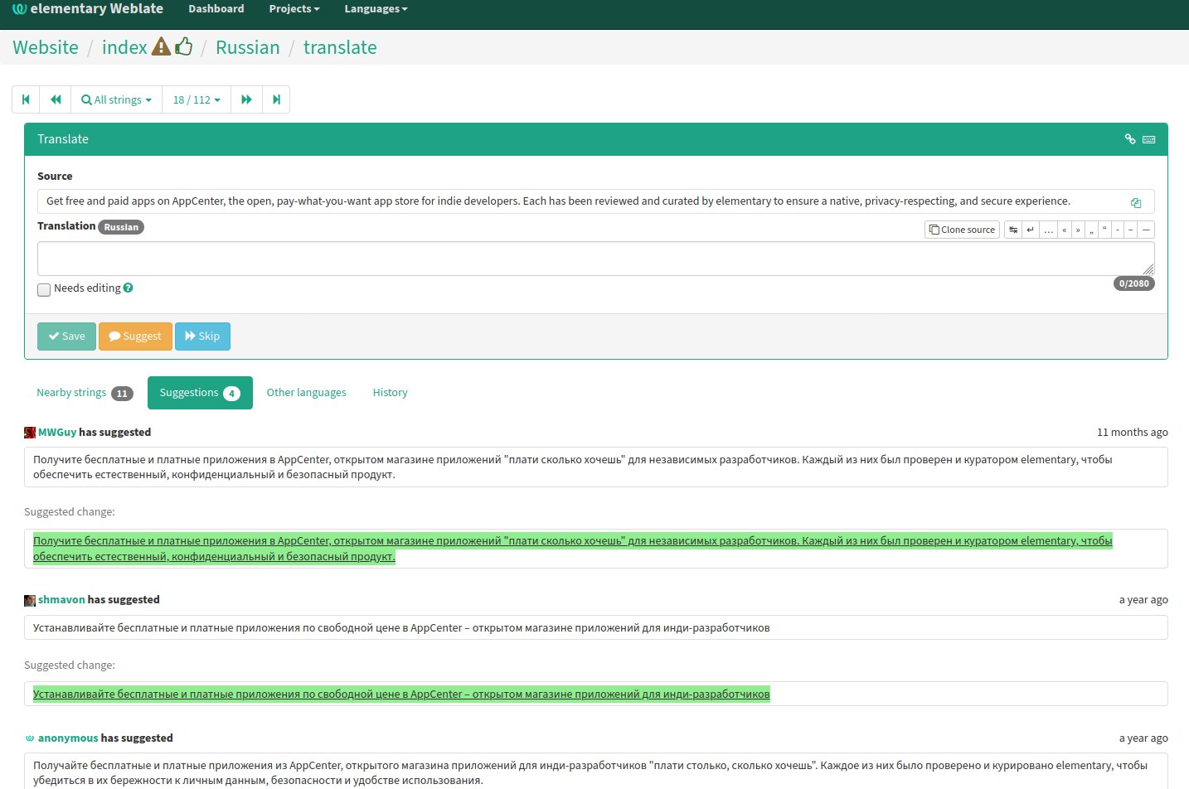Insert the low double quote „ character
1189x789 pixels.
point(1091,230)
